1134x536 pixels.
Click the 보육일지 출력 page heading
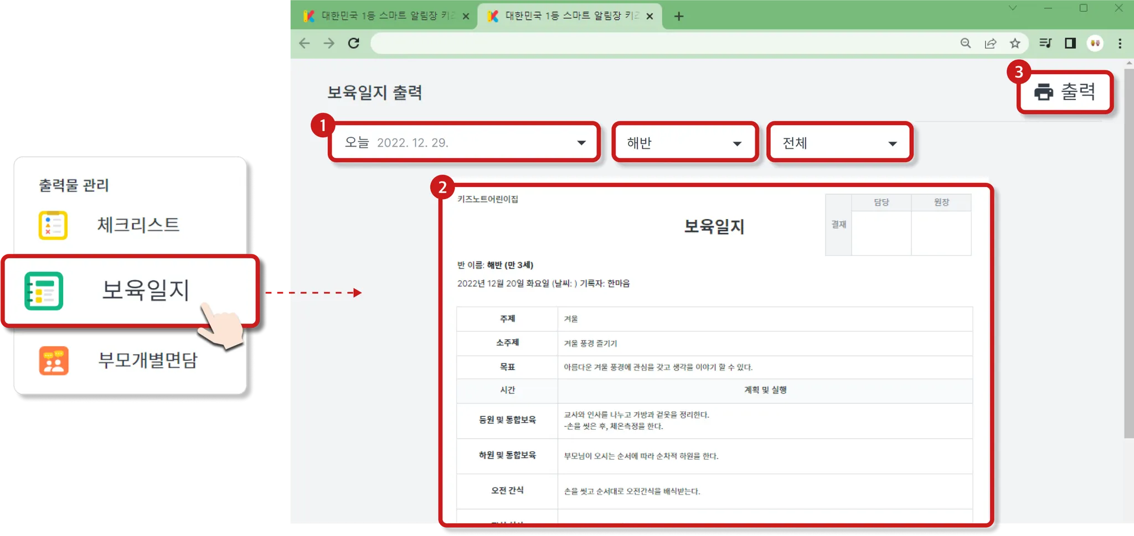point(375,92)
